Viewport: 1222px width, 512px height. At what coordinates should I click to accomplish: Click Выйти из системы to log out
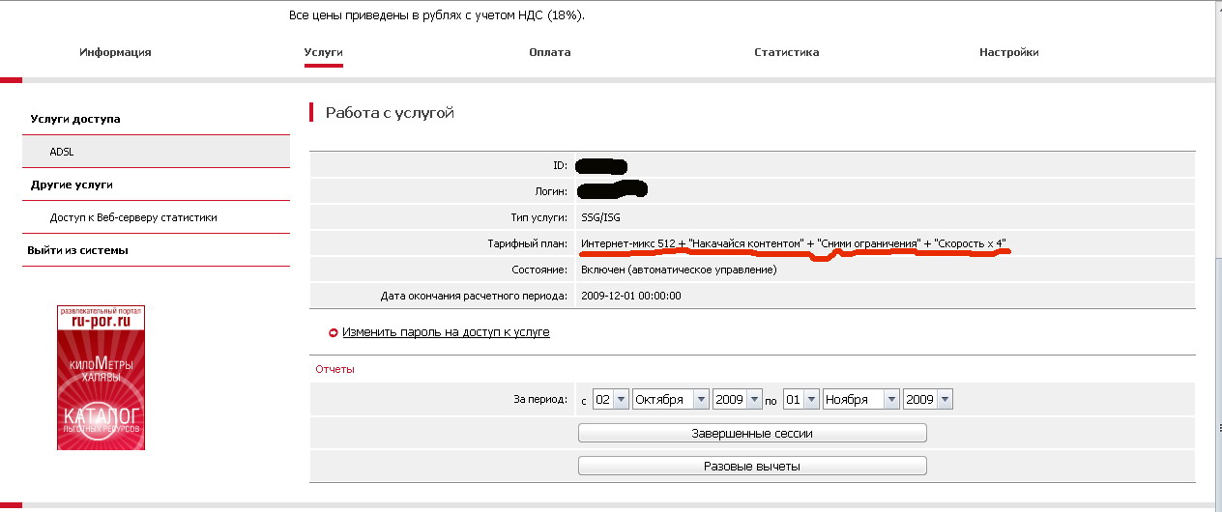pyautogui.click(x=77, y=250)
